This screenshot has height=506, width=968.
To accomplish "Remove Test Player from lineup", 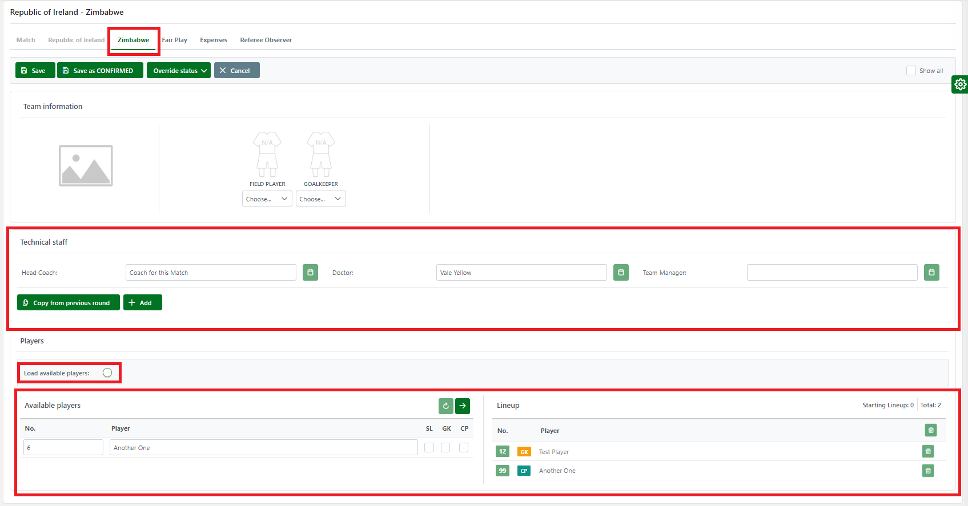I will click(928, 452).
